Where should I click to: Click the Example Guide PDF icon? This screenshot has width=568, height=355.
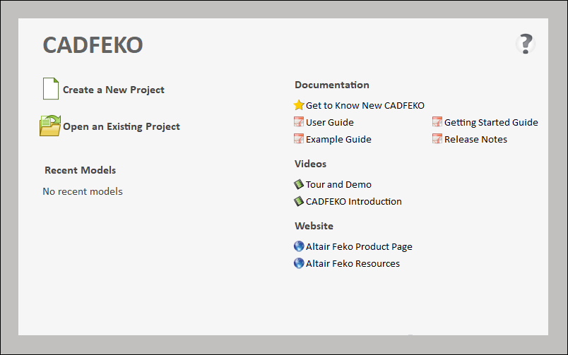click(x=299, y=139)
